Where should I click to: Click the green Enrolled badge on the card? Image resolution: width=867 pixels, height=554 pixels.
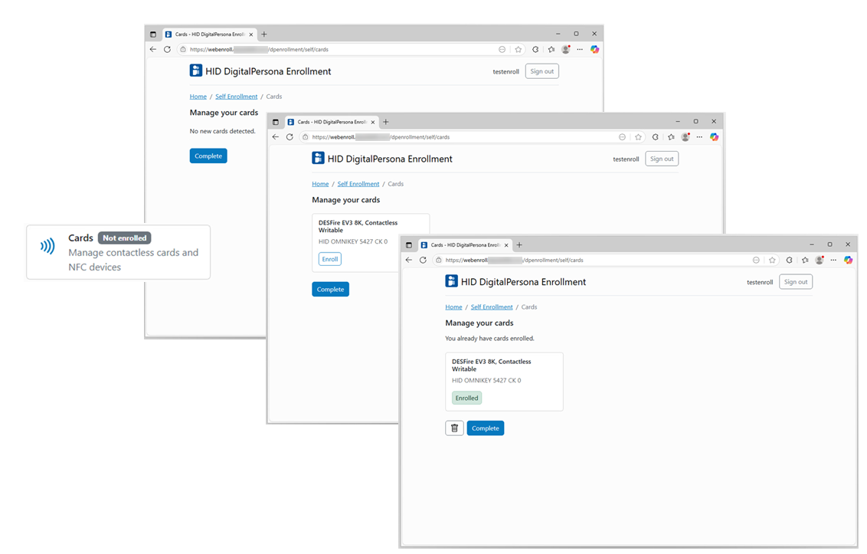466,398
